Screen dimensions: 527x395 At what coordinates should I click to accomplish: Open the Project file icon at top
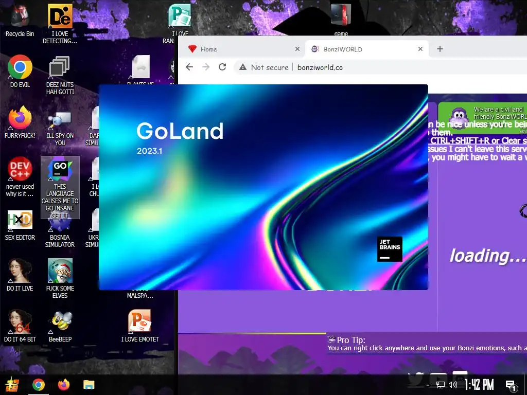point(180,15)
